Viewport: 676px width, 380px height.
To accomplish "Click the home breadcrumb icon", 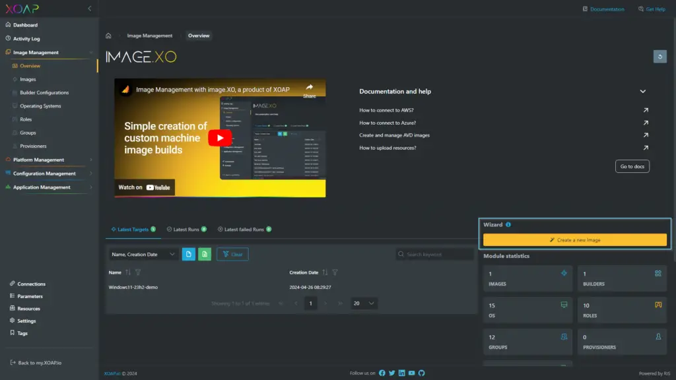I will pyautogui.click(x=108, y=36).
